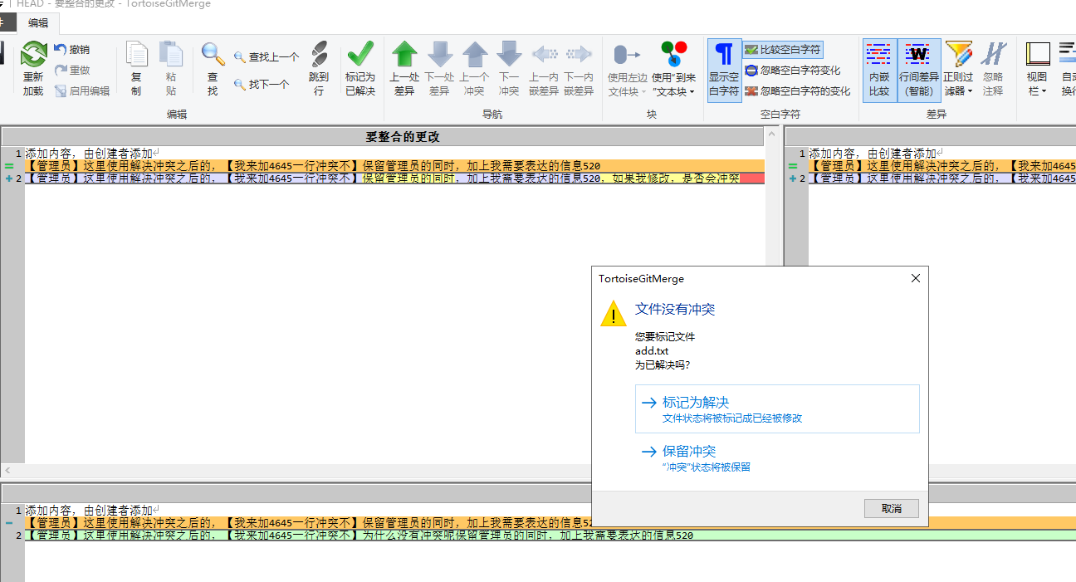Go to next difference (下一处差异)

439,55
